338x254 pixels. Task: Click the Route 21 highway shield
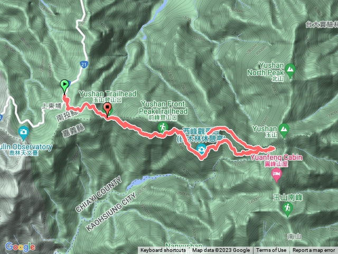point(84,64)
